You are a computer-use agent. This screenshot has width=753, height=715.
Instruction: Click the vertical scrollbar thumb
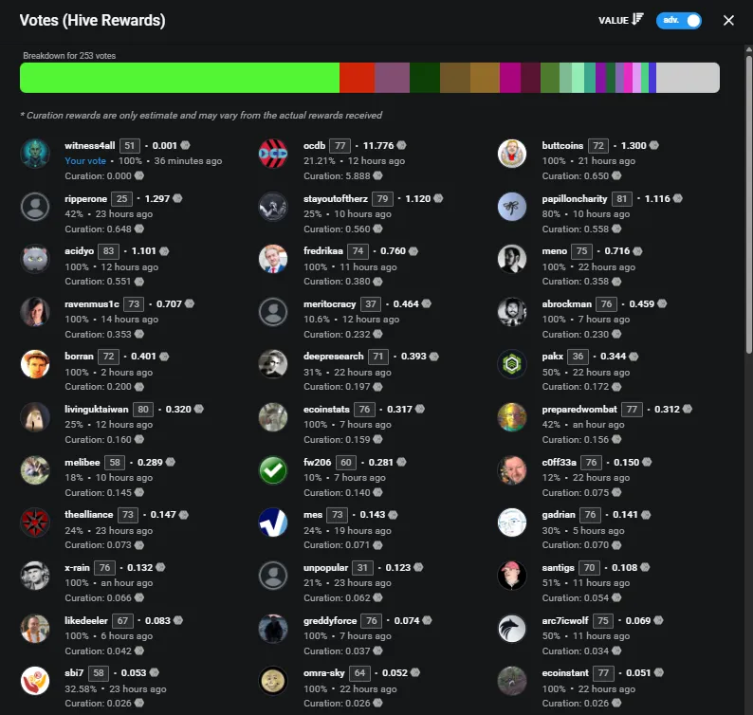click(x=748, y=202)
